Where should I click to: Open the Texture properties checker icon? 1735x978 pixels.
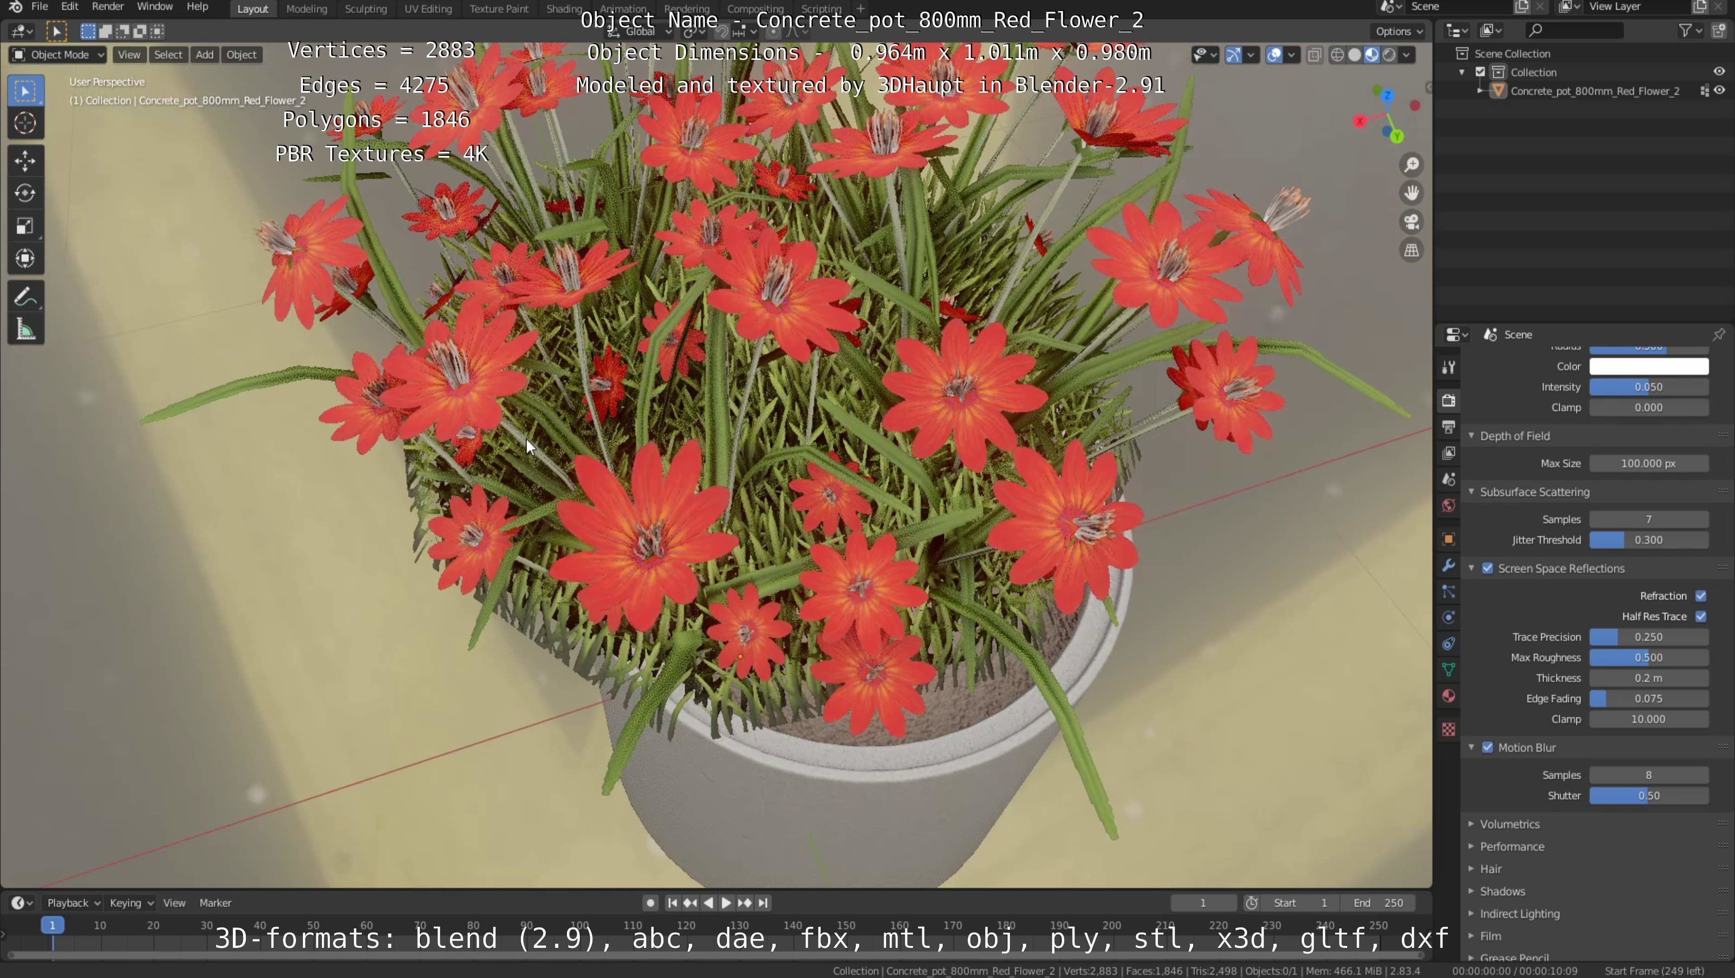(1449, 729)
